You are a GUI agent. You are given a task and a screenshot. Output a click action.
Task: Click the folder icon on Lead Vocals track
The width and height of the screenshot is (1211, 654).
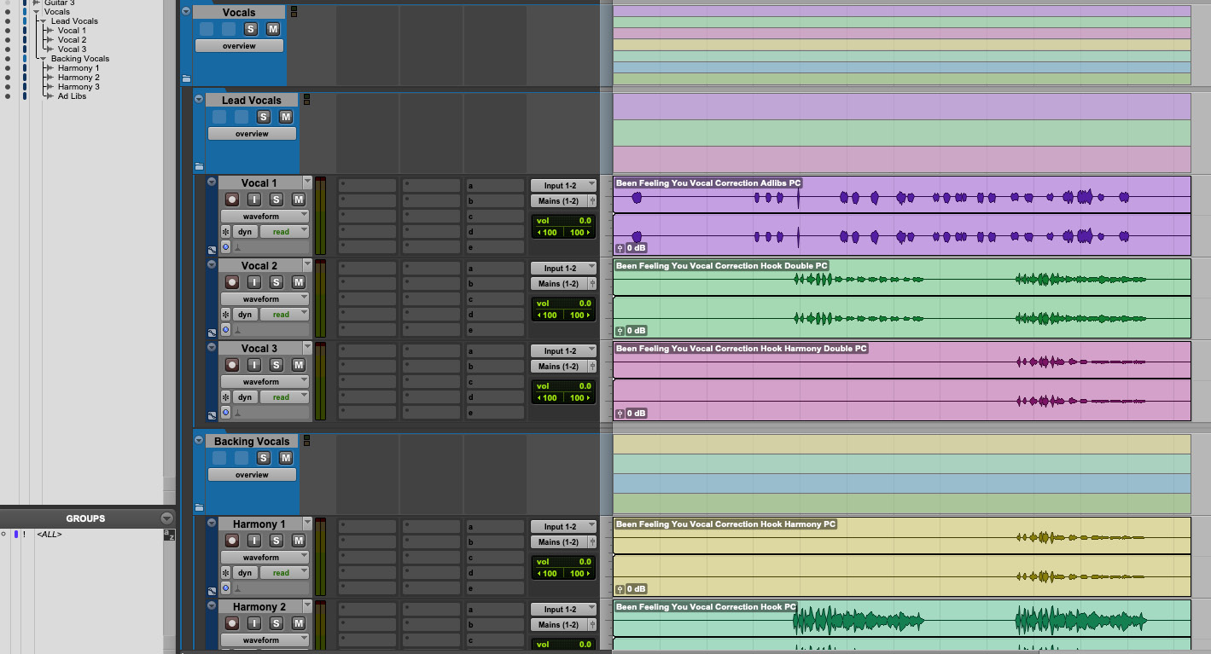[x=199, y=166]
